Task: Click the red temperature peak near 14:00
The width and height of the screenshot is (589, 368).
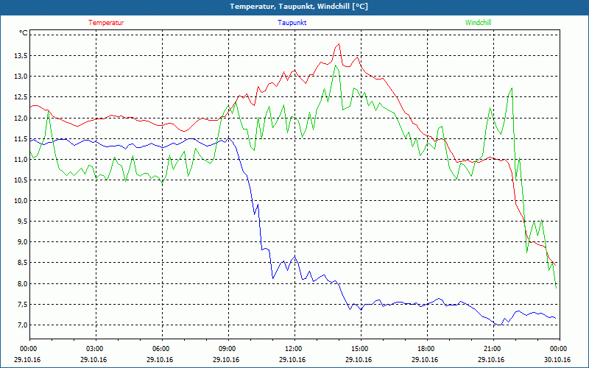Action: coord(339,44)
